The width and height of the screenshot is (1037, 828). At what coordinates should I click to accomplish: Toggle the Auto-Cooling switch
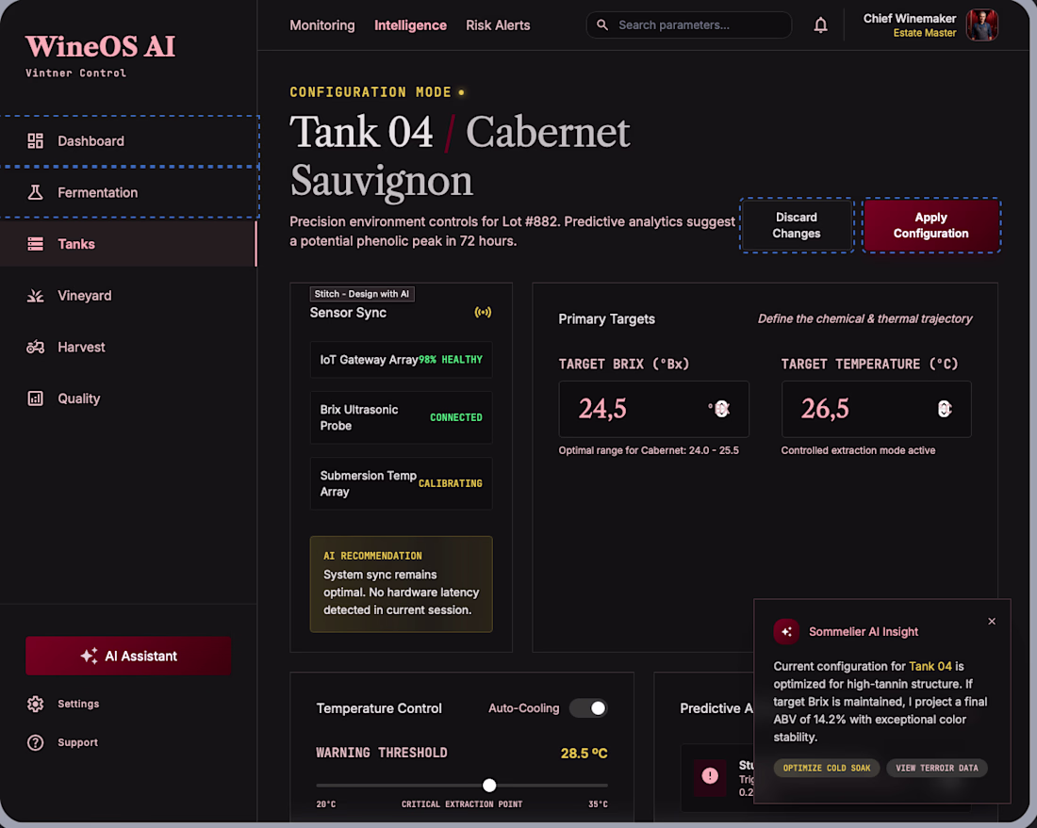pos(588,708)
